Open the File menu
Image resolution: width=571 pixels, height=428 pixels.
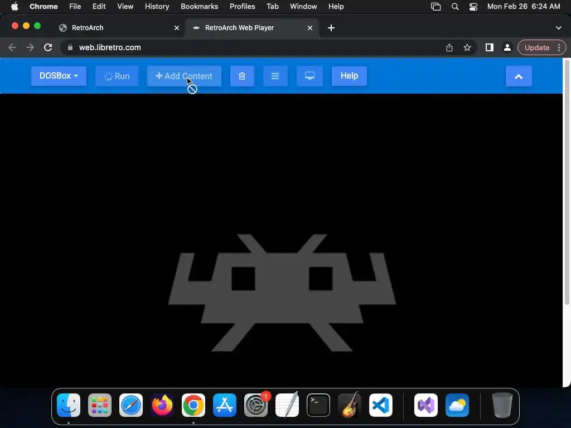[x=75, y=6]
